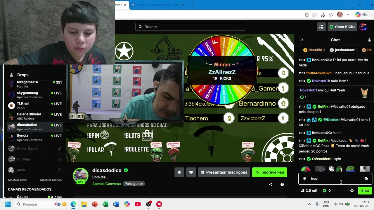The width and height of the screenshot is (374, 210).
Task: Open Word from the taskbar
Action: point(116,204)
